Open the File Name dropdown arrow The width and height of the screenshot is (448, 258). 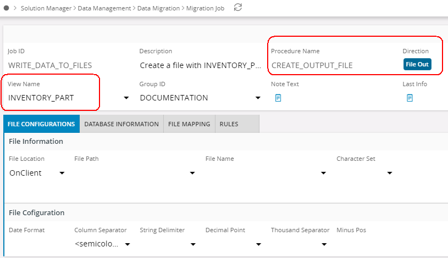(x=324, y=173)
